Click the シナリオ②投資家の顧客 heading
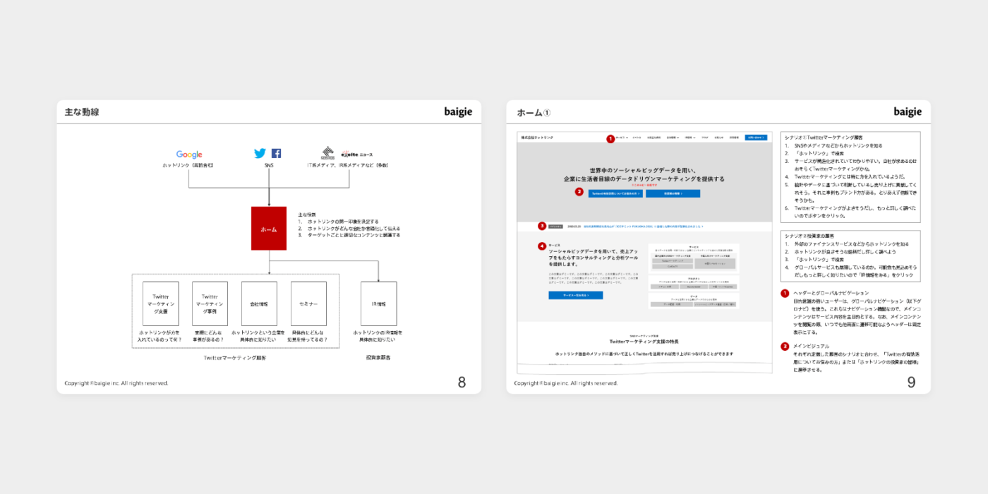The image size is (988, 494). (809, 236)
